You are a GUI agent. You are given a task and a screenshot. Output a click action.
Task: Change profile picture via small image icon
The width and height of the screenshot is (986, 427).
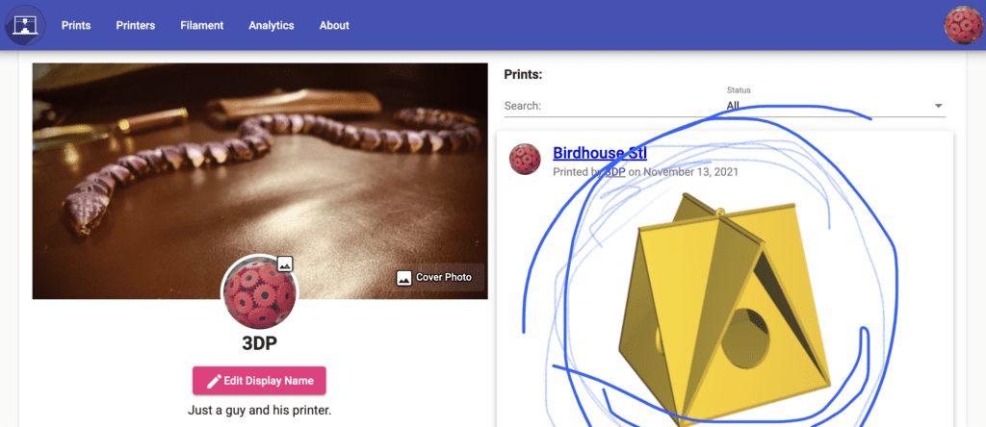(285, 264)
